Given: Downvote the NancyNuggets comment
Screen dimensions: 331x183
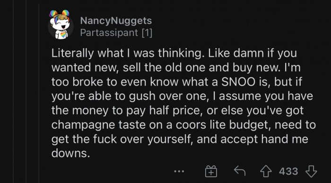Looking at the screenshot, I should click(311, 171).
